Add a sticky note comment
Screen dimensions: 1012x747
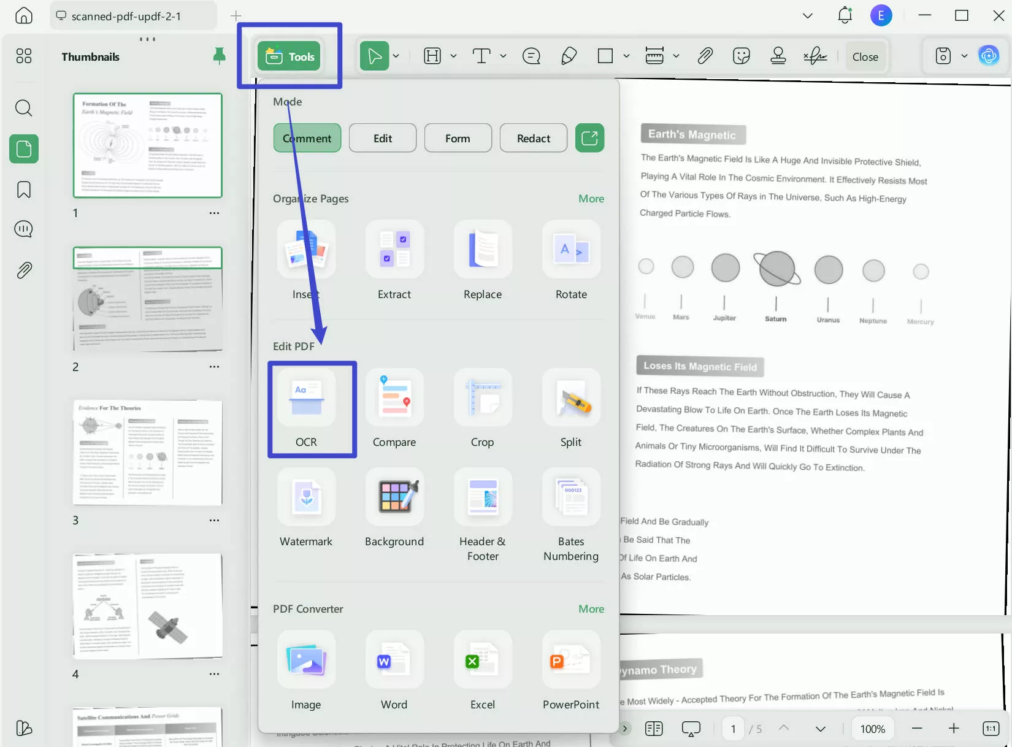tap(531, 56)
